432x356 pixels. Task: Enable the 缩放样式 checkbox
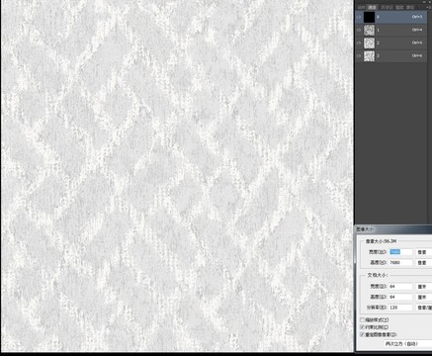[x=362, y=319]
